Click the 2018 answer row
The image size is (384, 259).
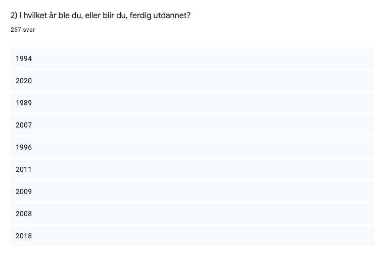tap(192, 236)
